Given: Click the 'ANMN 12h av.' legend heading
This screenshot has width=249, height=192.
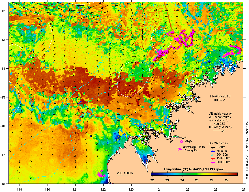Looking at the screenshot, I should coord(219,143).
